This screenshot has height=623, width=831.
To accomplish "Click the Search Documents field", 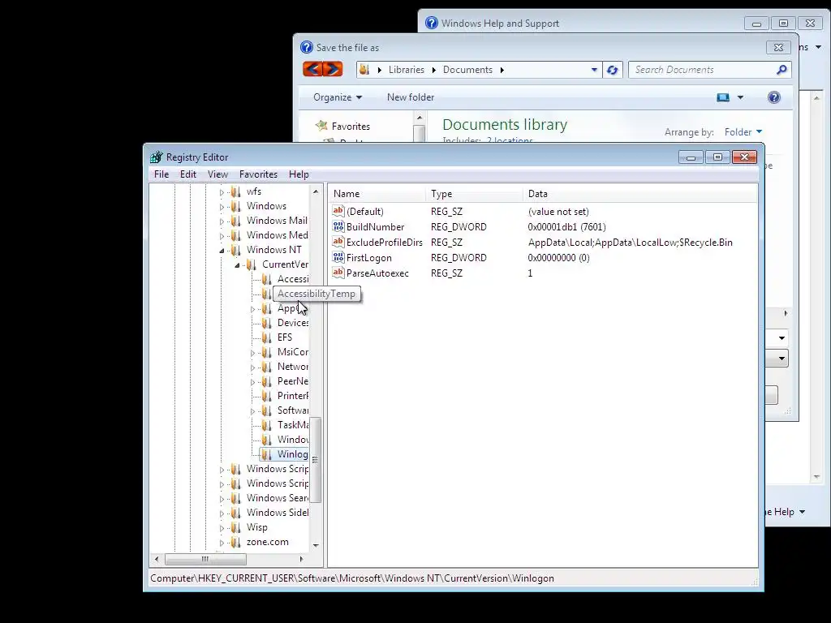I will click(702, 70).
